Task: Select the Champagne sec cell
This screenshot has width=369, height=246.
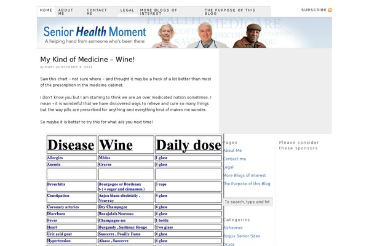Action: pyautogui.click(x=126, y=221)
